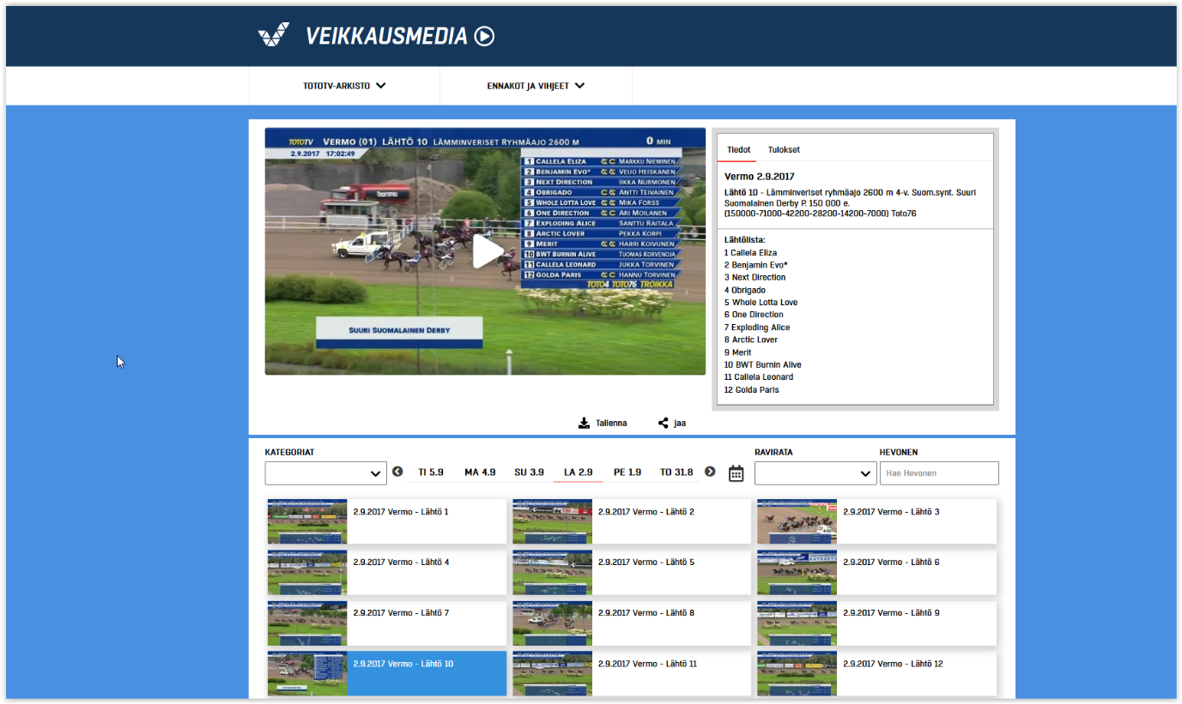1182x704 pixels.
Task: Open the TotoTV-arkisto menu
Action: [344, 86]
